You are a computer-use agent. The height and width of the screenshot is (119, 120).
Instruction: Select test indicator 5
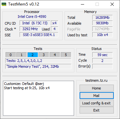pyautogui.click(x=66, y=55)
